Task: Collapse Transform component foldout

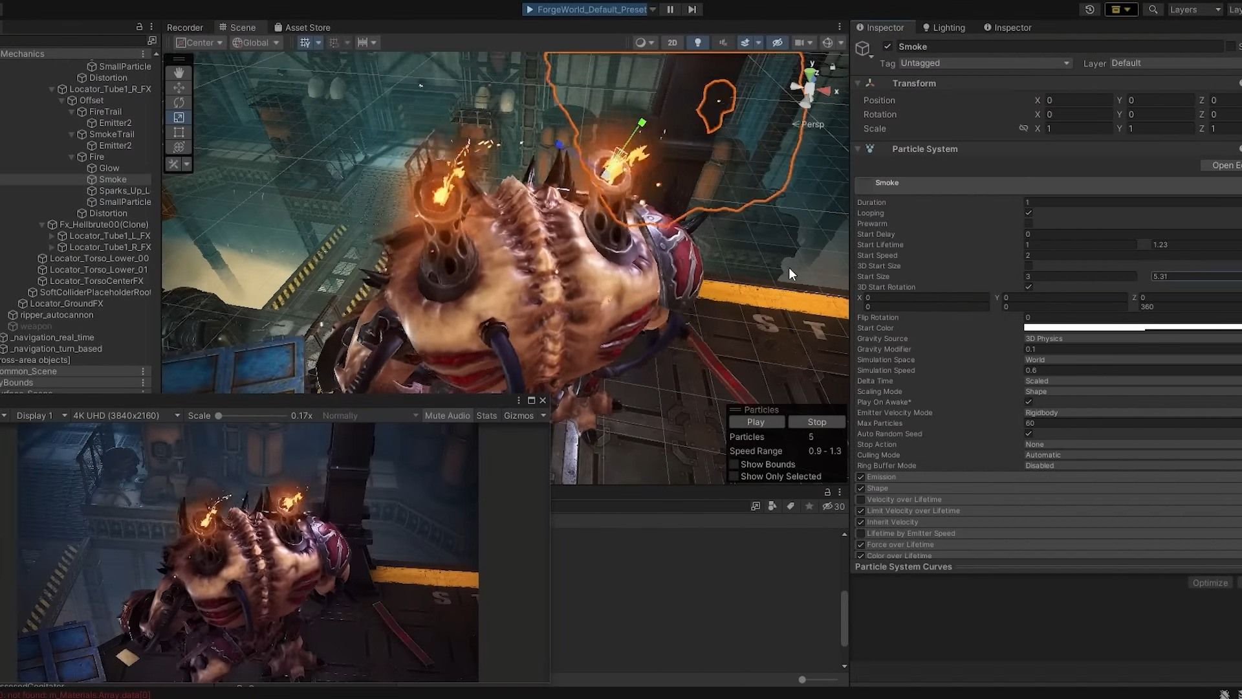Action: point(858,83)
